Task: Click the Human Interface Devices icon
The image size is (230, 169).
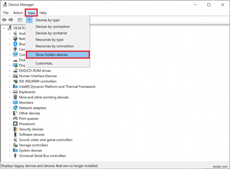Action: tap(15, 76)
